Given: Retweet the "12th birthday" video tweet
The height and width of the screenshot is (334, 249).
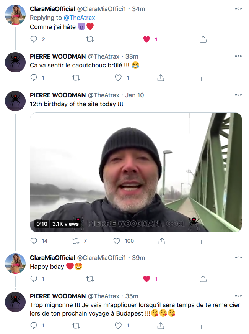Looking at the screenshot, I should 76,241.
